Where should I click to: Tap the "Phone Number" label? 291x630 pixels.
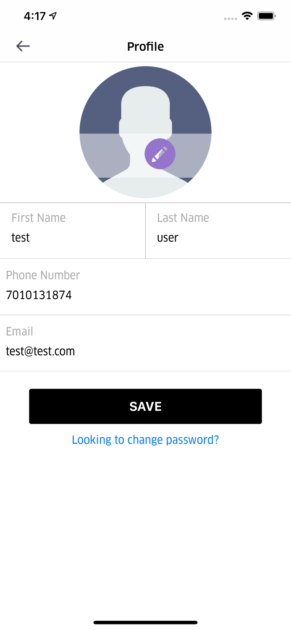tap(42, 275)
